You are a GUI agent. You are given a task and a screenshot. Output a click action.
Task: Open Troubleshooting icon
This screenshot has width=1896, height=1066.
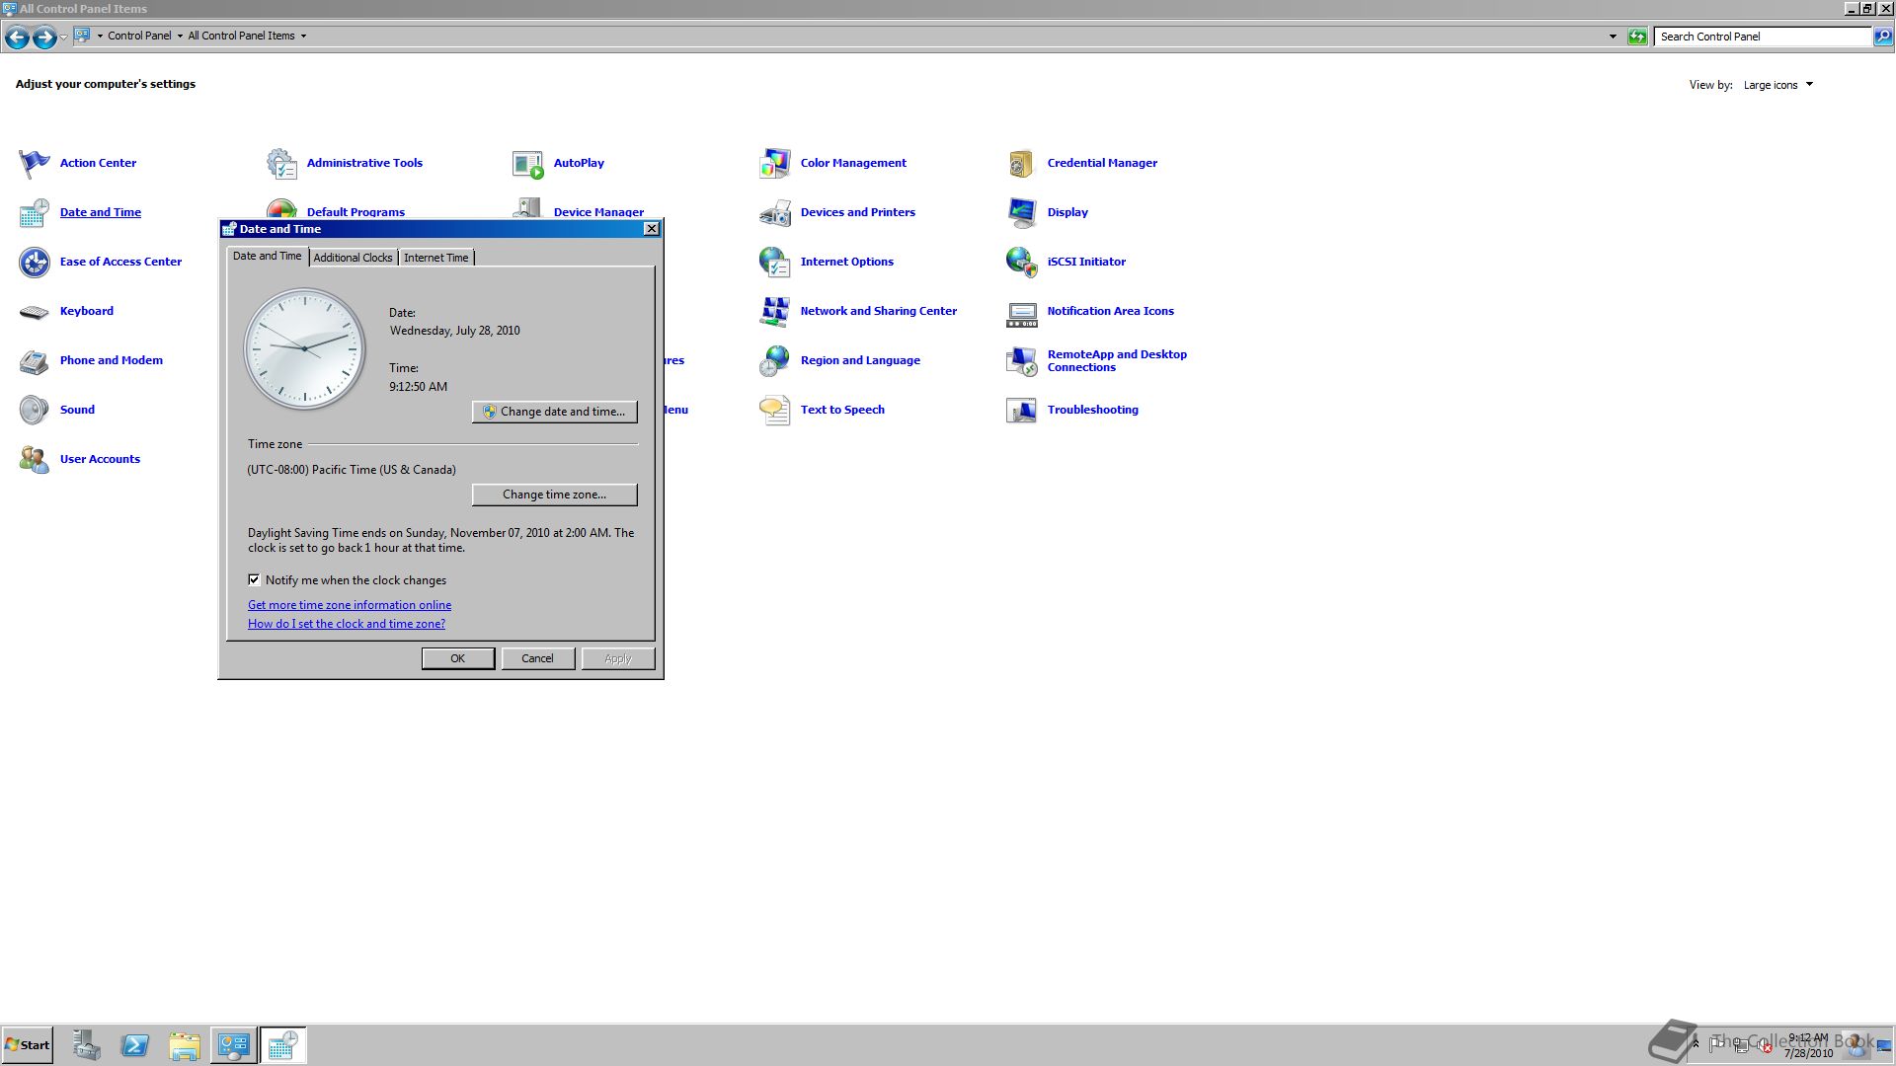(1022, 410)
